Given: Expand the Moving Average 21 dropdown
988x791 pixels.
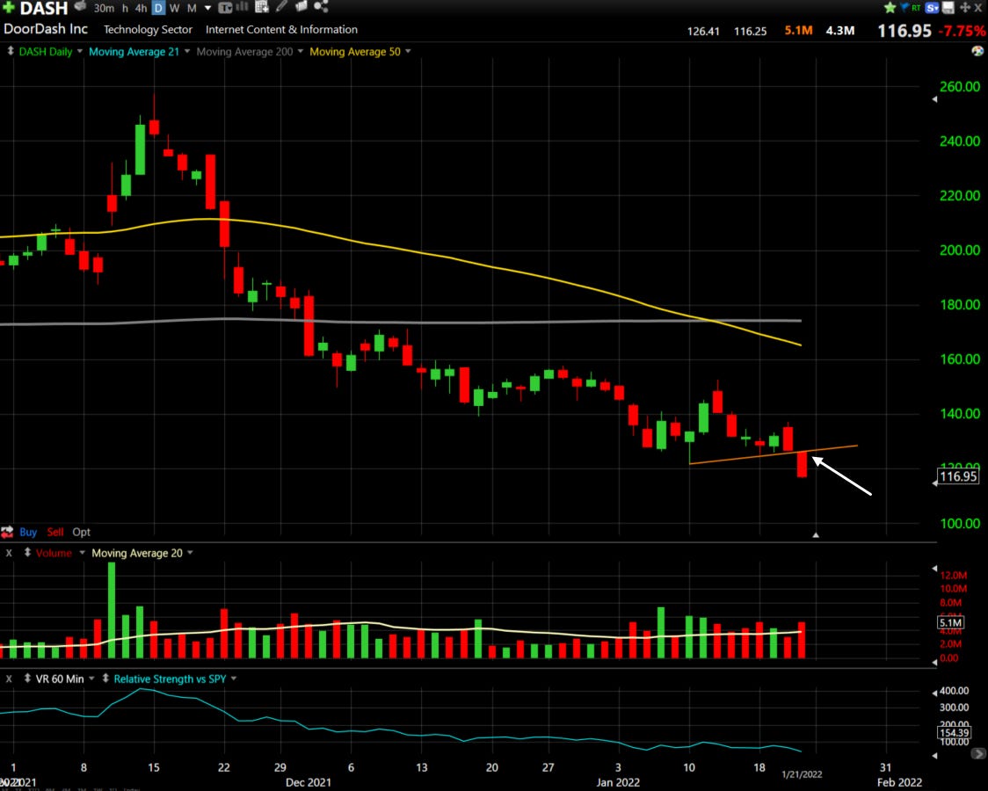Looking at the screenshot, I should (187, 52).
